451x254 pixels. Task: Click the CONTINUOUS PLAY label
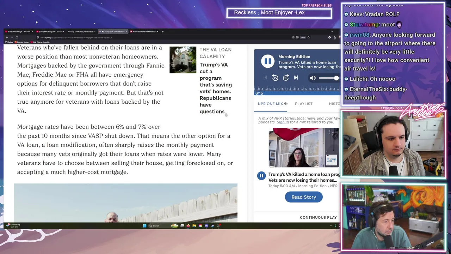click(318, 217)
